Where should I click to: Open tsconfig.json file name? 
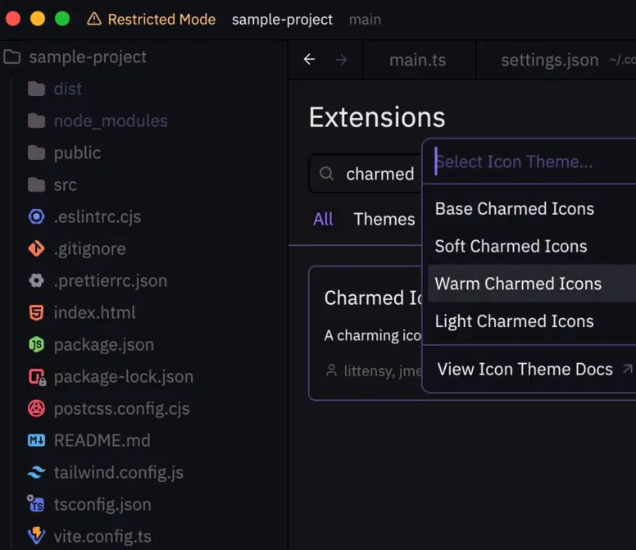102,505
